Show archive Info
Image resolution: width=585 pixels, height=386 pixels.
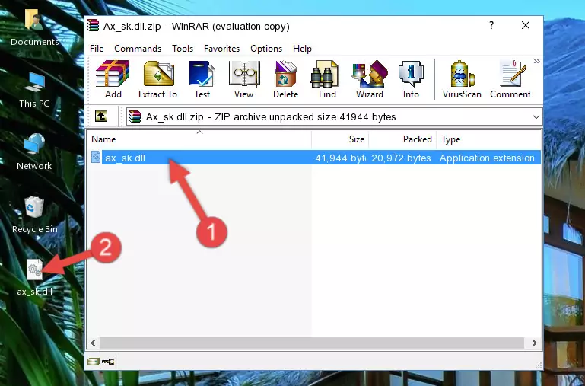[x=411, y=79]
